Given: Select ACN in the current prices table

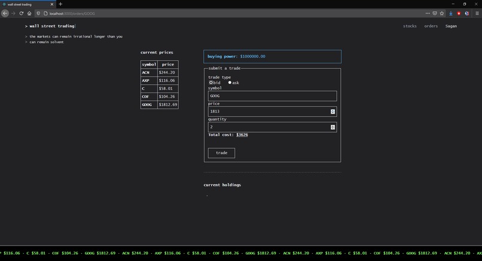Looking at the screenshot, I should [149, 72].
